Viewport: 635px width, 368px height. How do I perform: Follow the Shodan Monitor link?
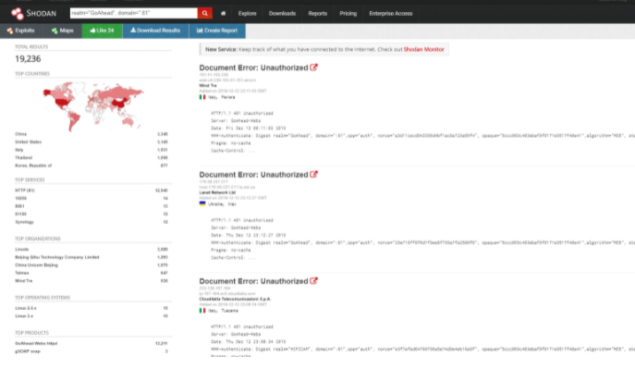pyautogui.click(x=423, y=49)
